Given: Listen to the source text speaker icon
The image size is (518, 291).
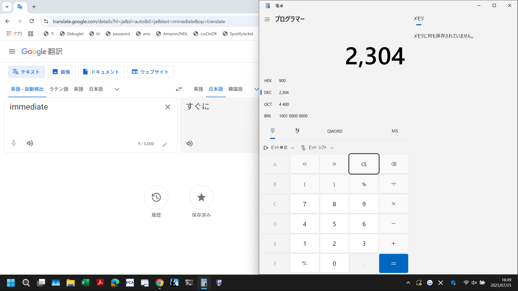Looking at the screenshot, I should [30, 143].
